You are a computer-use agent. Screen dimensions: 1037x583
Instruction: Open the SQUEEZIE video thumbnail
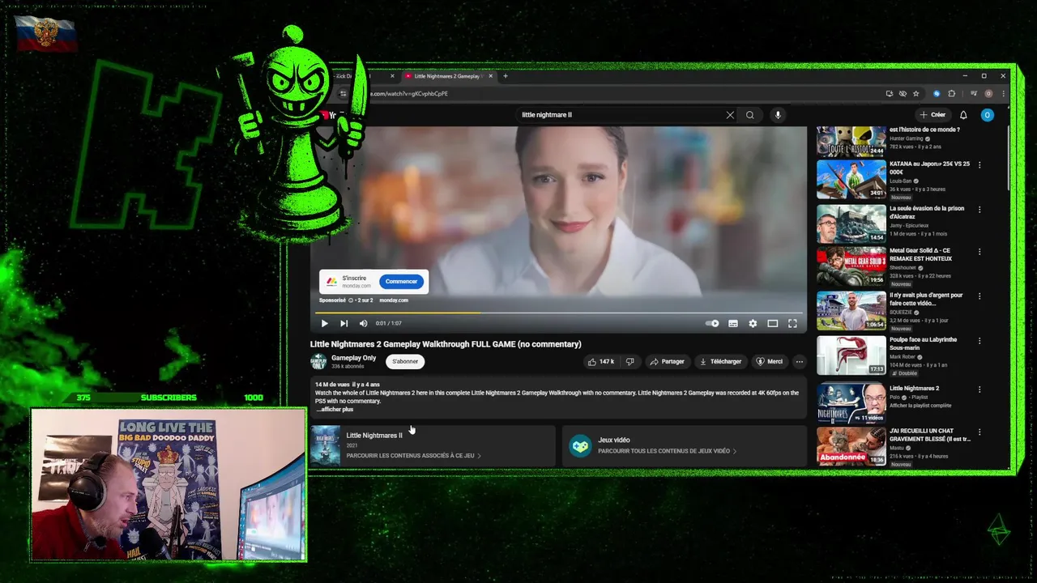851,311
